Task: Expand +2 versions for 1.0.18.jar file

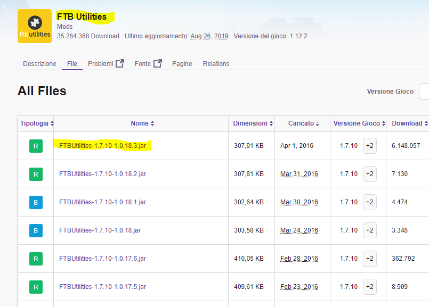Action: pyautogui.click(x=370, y=230)
